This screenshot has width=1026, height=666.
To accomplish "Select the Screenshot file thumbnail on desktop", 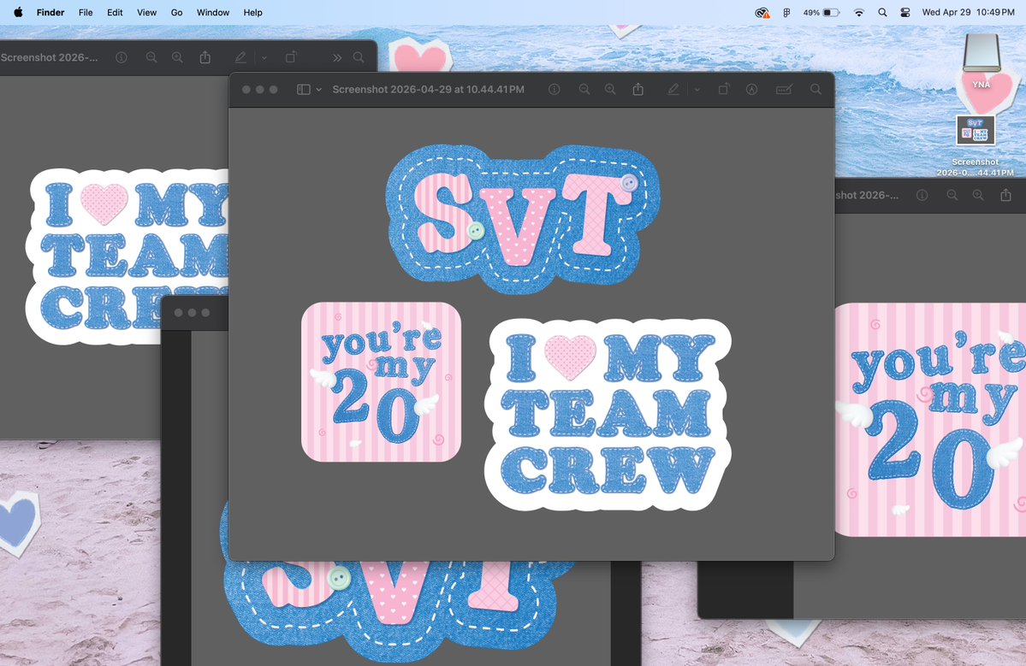I will pos(976,130).
